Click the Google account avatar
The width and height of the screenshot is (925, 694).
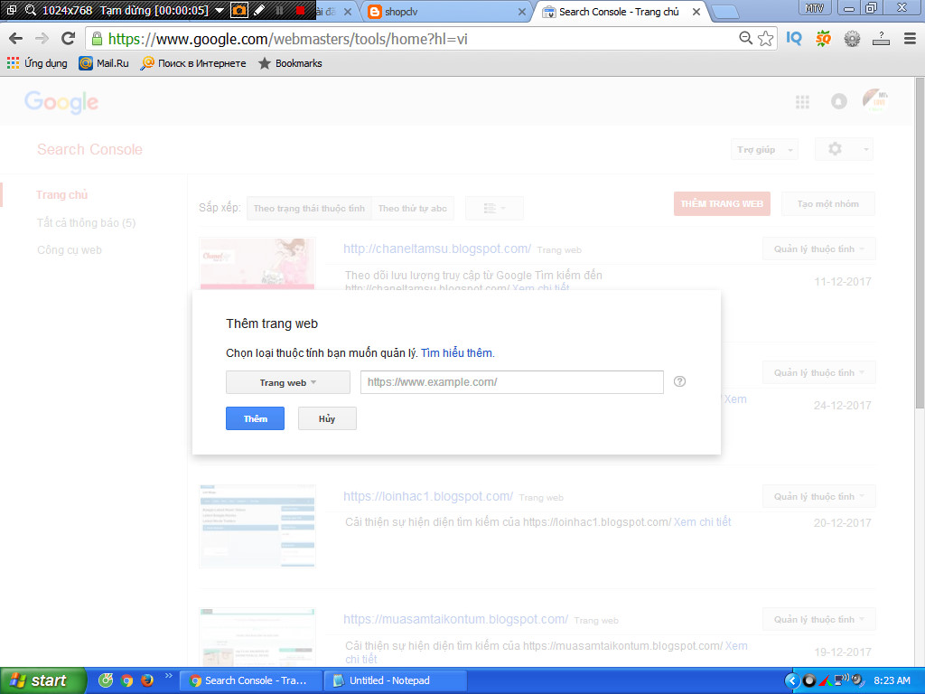pyautogui.click(x=875, y=100)
